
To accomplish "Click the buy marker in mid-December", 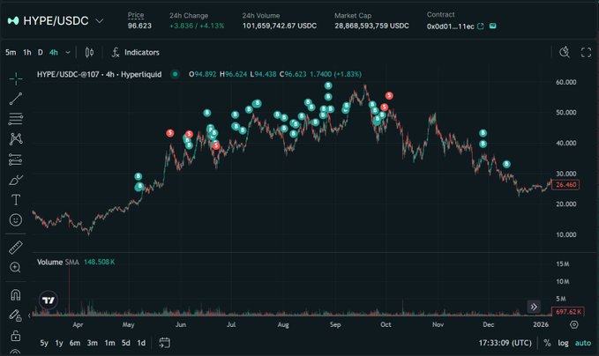I will (x=506, y=164).
